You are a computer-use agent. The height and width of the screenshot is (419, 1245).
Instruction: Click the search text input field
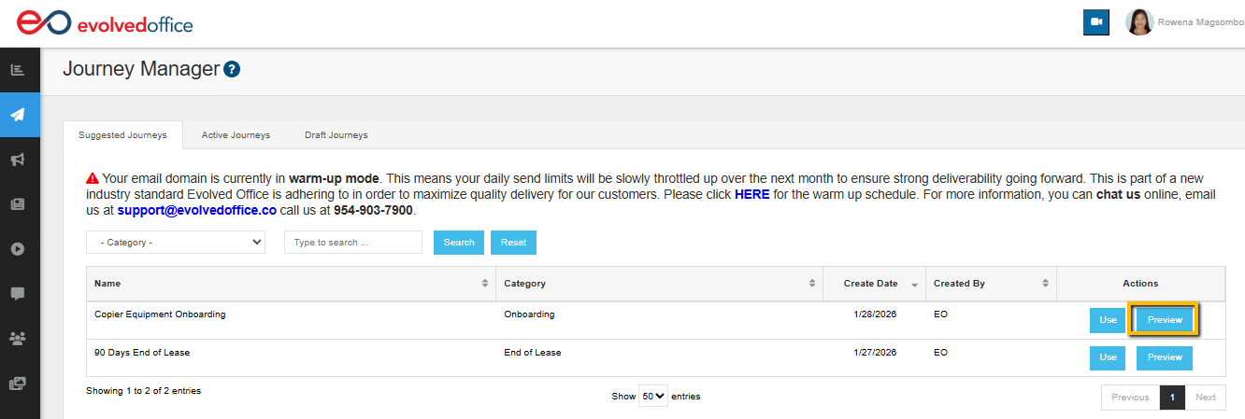coord(353,243)
